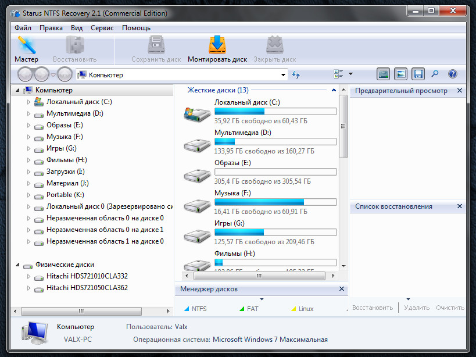Click the Локальный диск (C:) usage bar
476x357 pixels.
pyautogui.click(x=275, y=112)
